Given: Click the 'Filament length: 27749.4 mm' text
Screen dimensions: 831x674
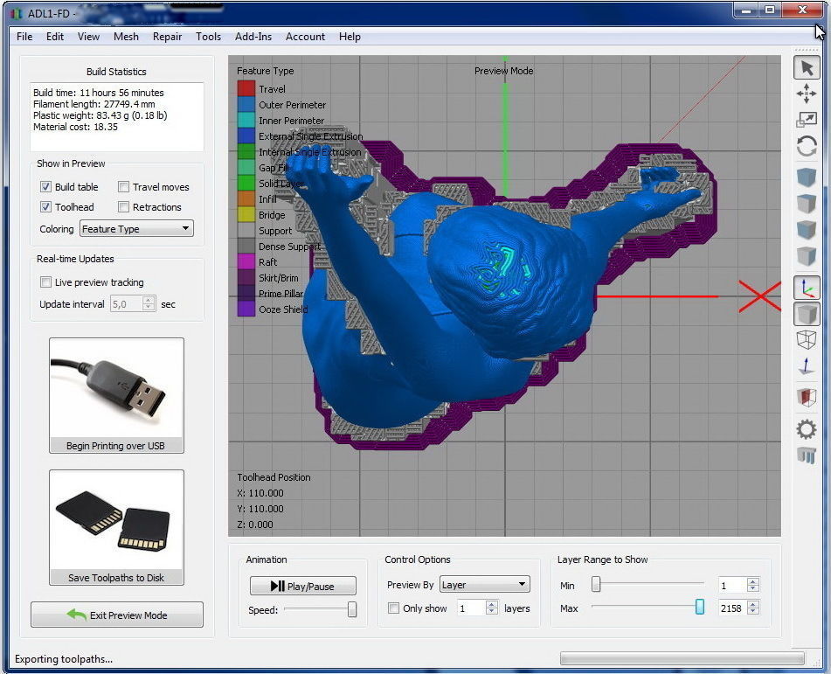Looking at the screenshot, I should [x=93, y=104].
